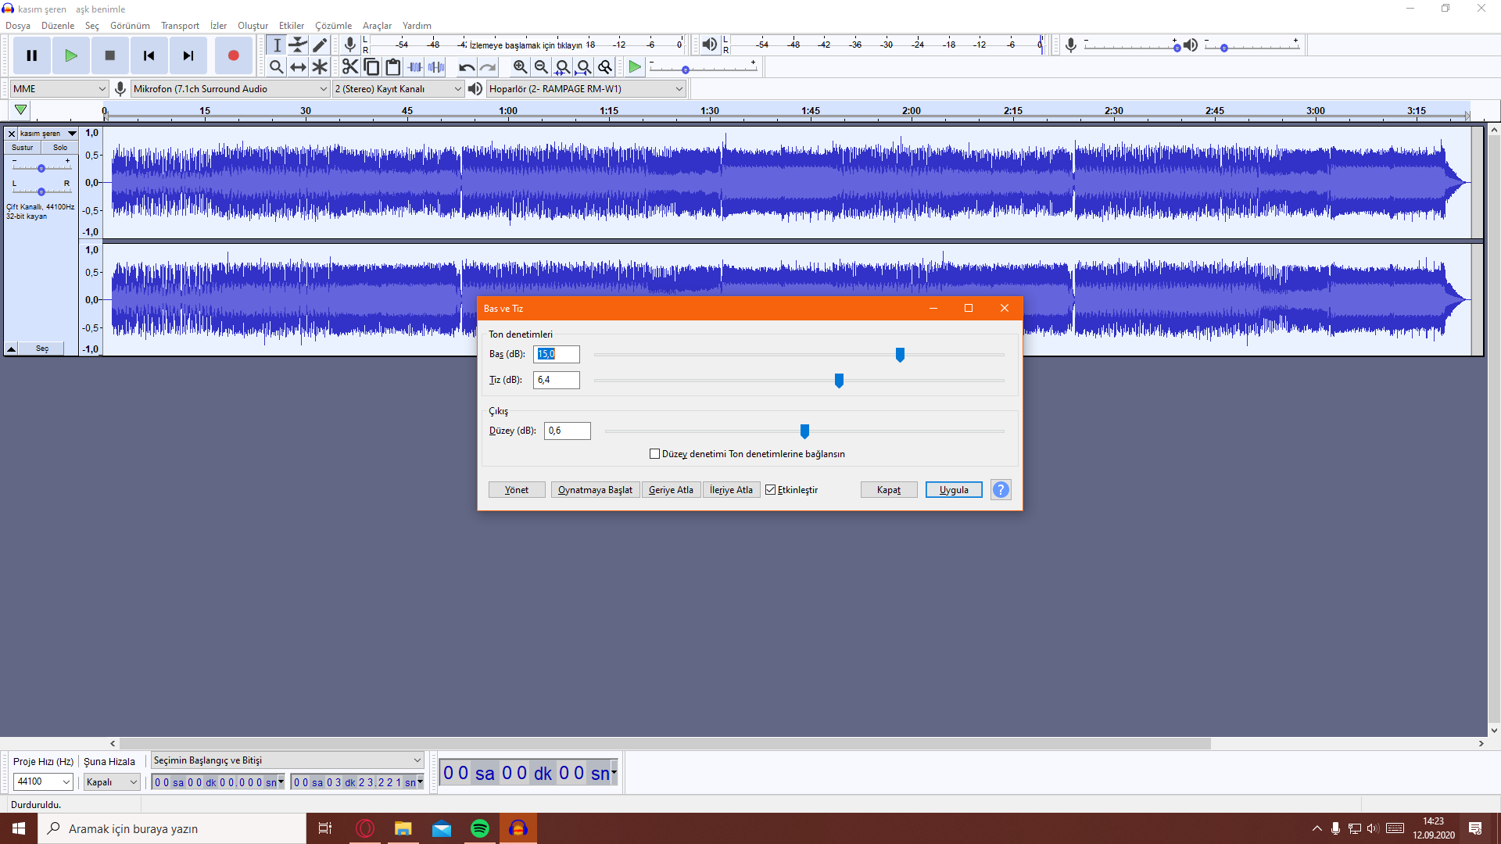Click the Undo arrow icon
Viewport: 1501px width, 844px height.
467,67
